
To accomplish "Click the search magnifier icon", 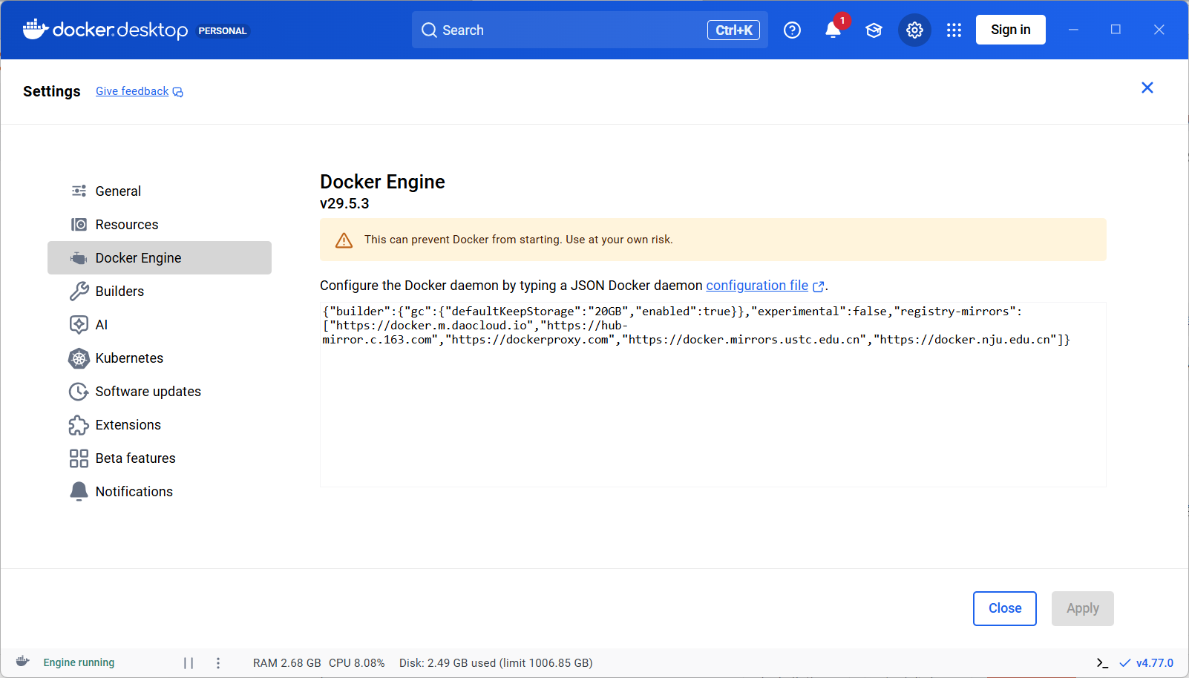I will click(x=429, y=30).
